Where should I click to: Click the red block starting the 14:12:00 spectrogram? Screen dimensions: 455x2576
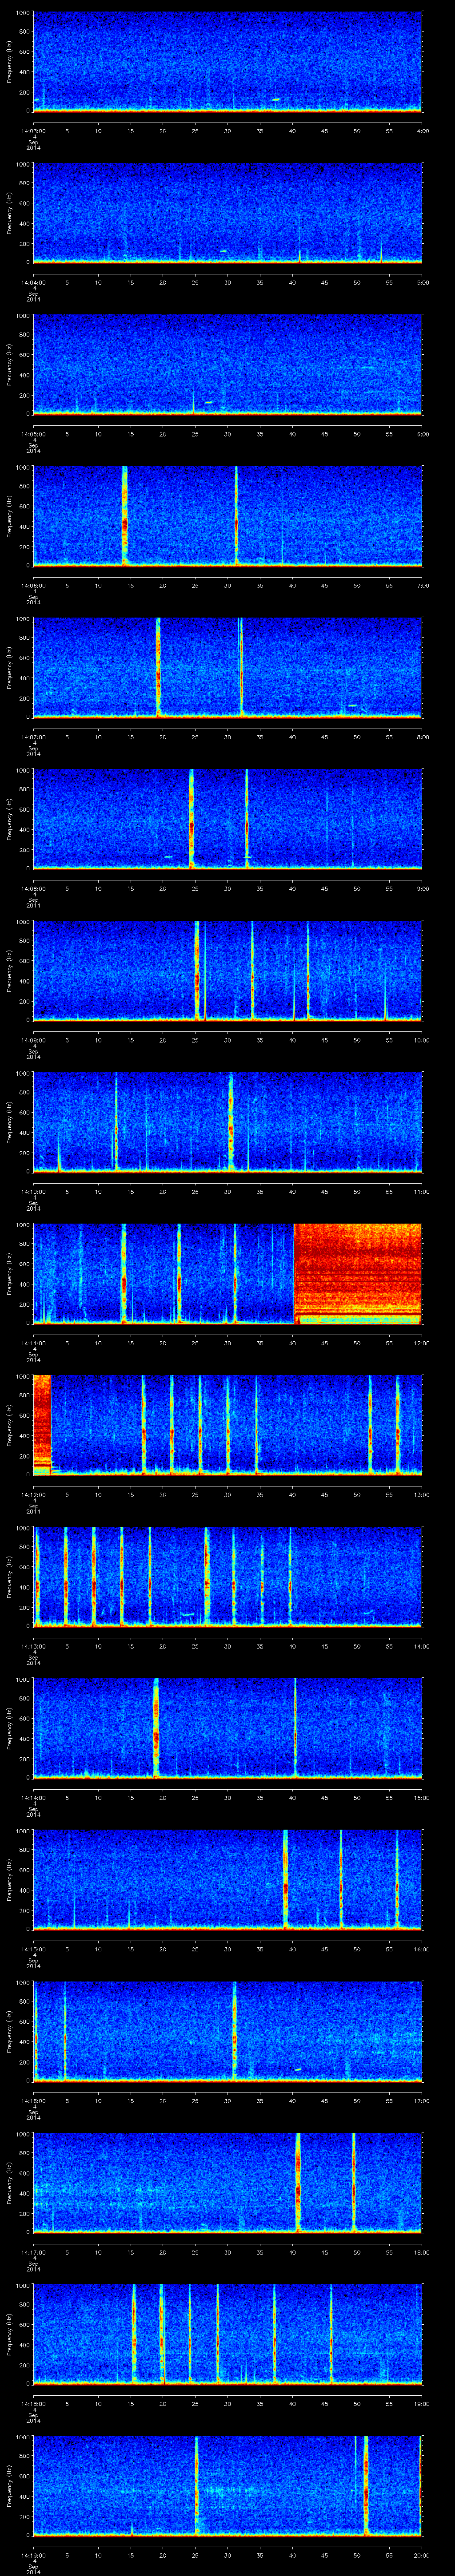click(x=42, y=1424)
